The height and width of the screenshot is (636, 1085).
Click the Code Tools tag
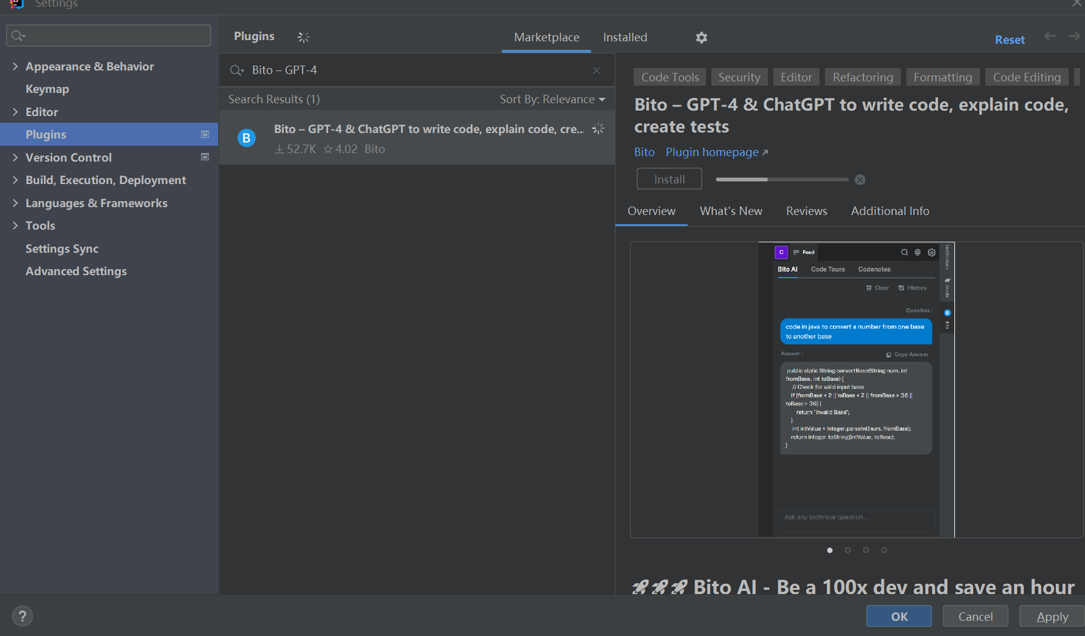pos(670,77)
